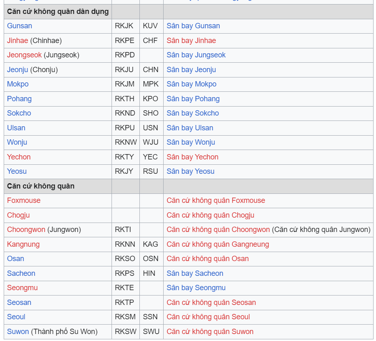Open the Osan city link
The width and height of the screenshot is (376, 341).
click(16, 259)
